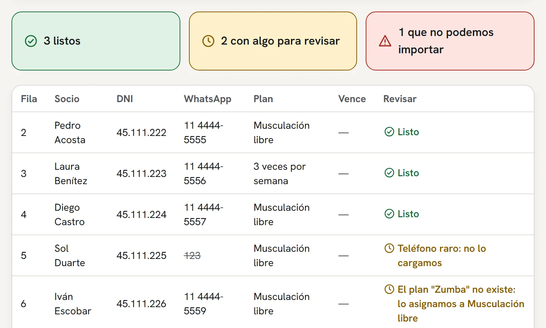Click row number "6" in the Fila column
Image resolution: width=546 pixels, height=328 pixels.
(x=24, y=304)
